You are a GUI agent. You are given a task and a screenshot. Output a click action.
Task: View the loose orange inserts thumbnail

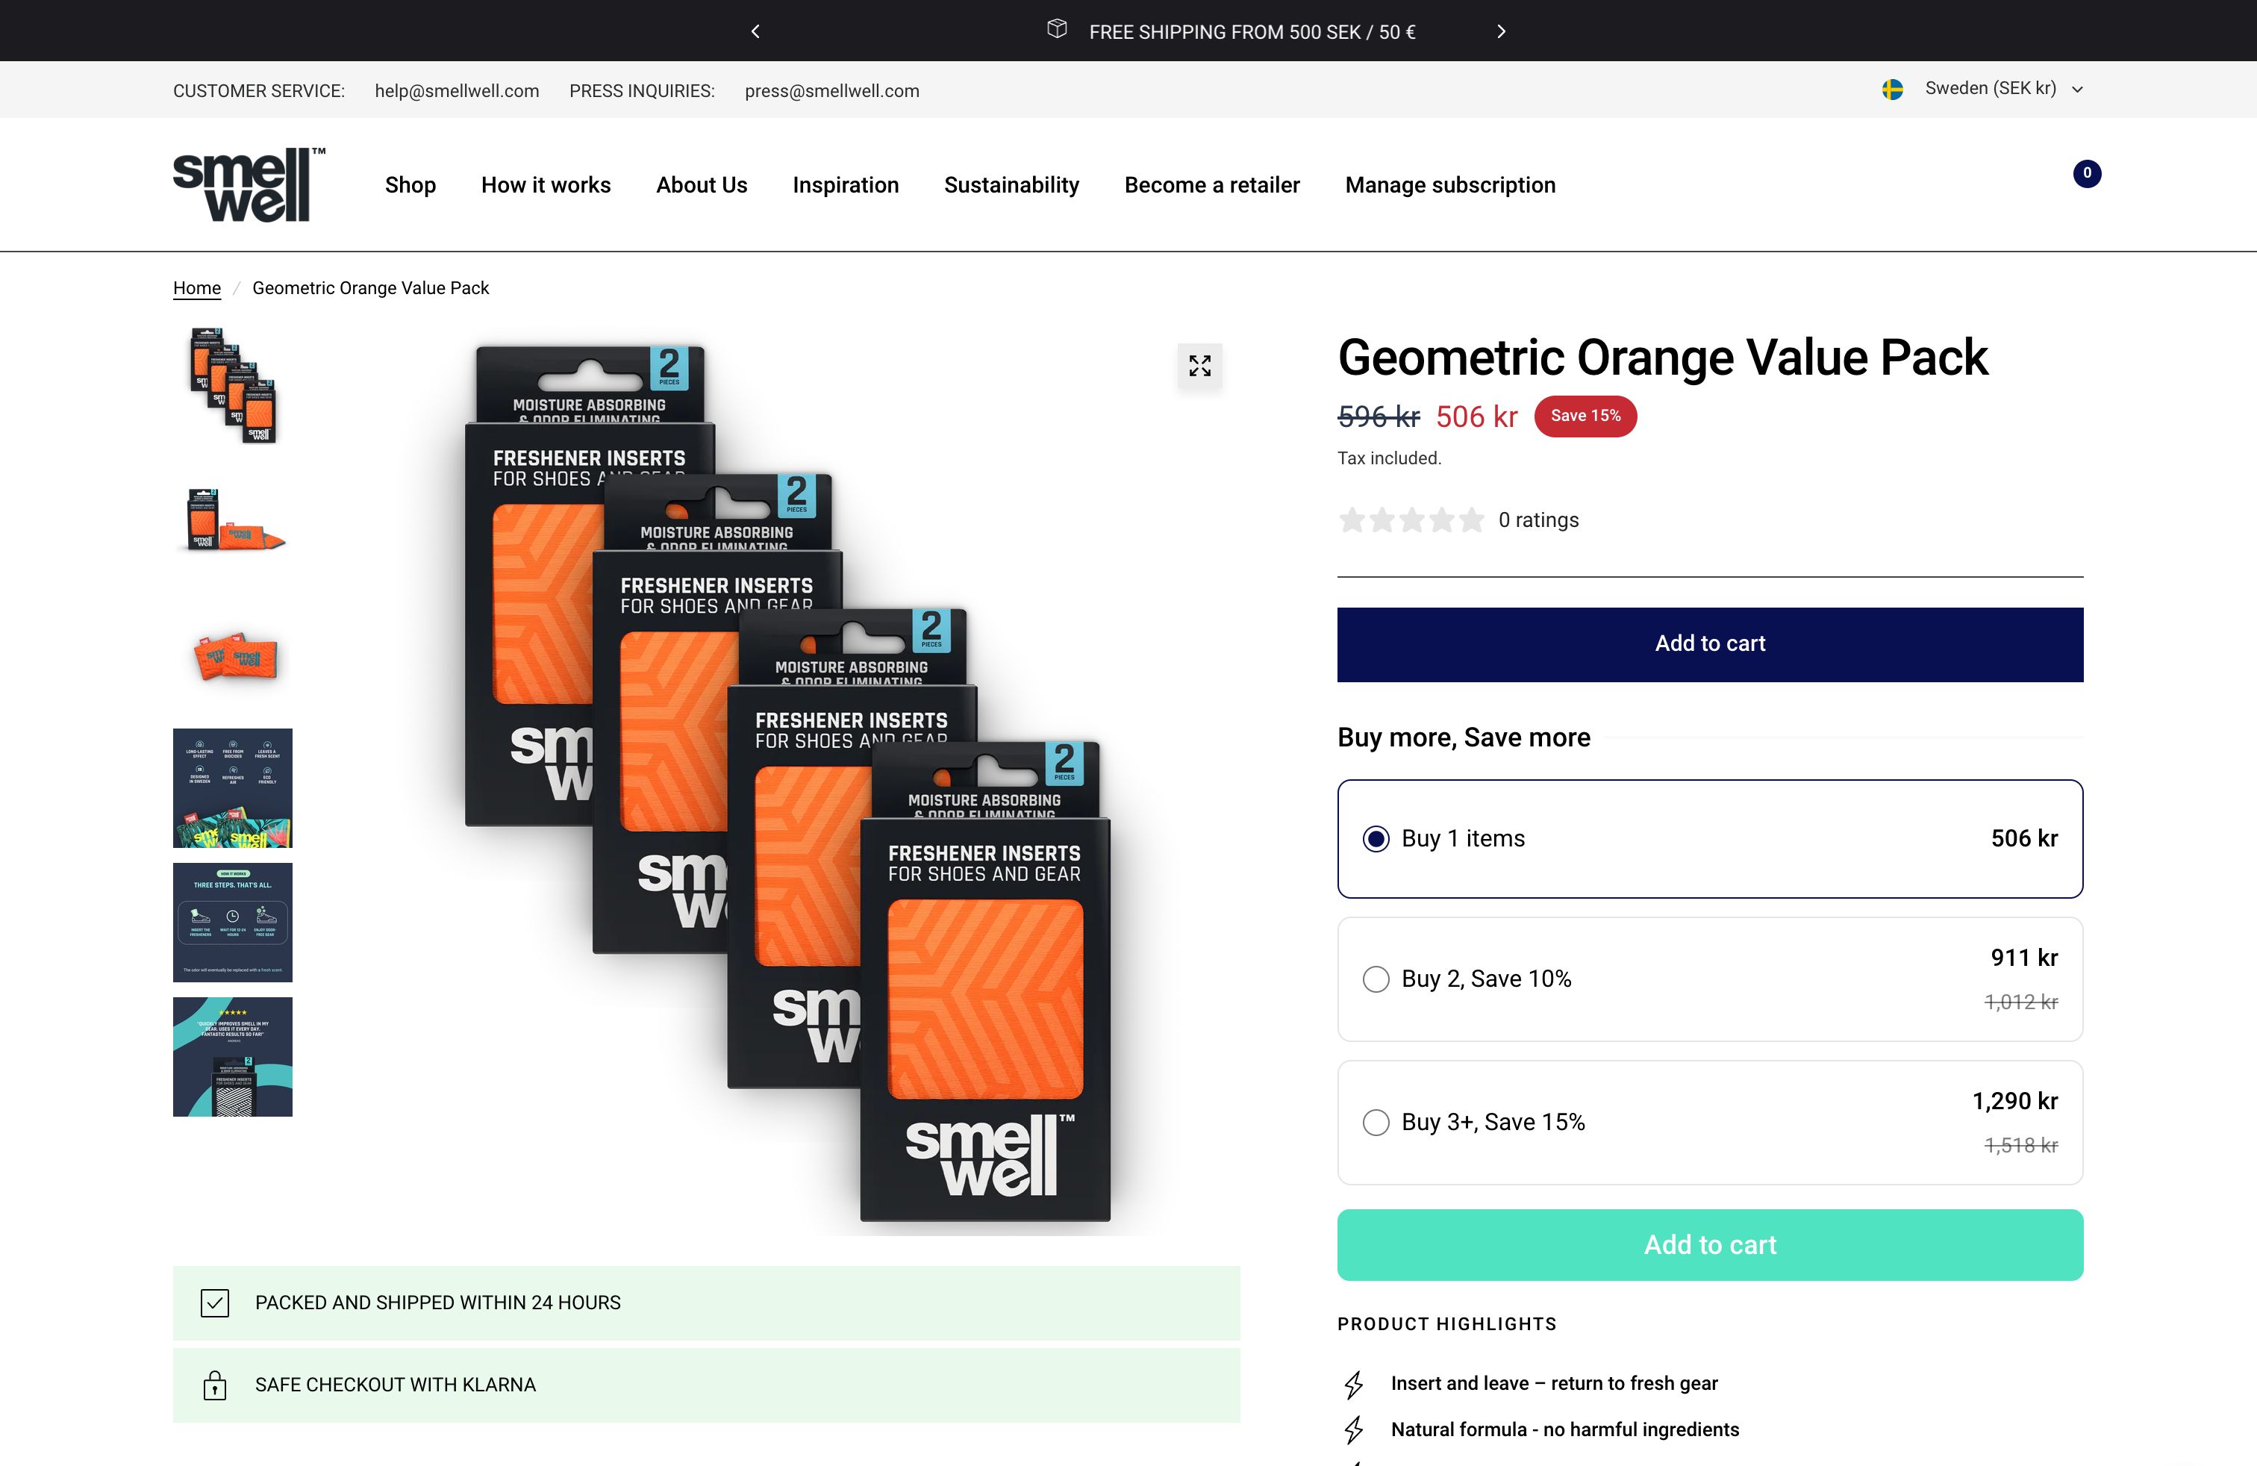pyautogui.click(x=234, y=655)
